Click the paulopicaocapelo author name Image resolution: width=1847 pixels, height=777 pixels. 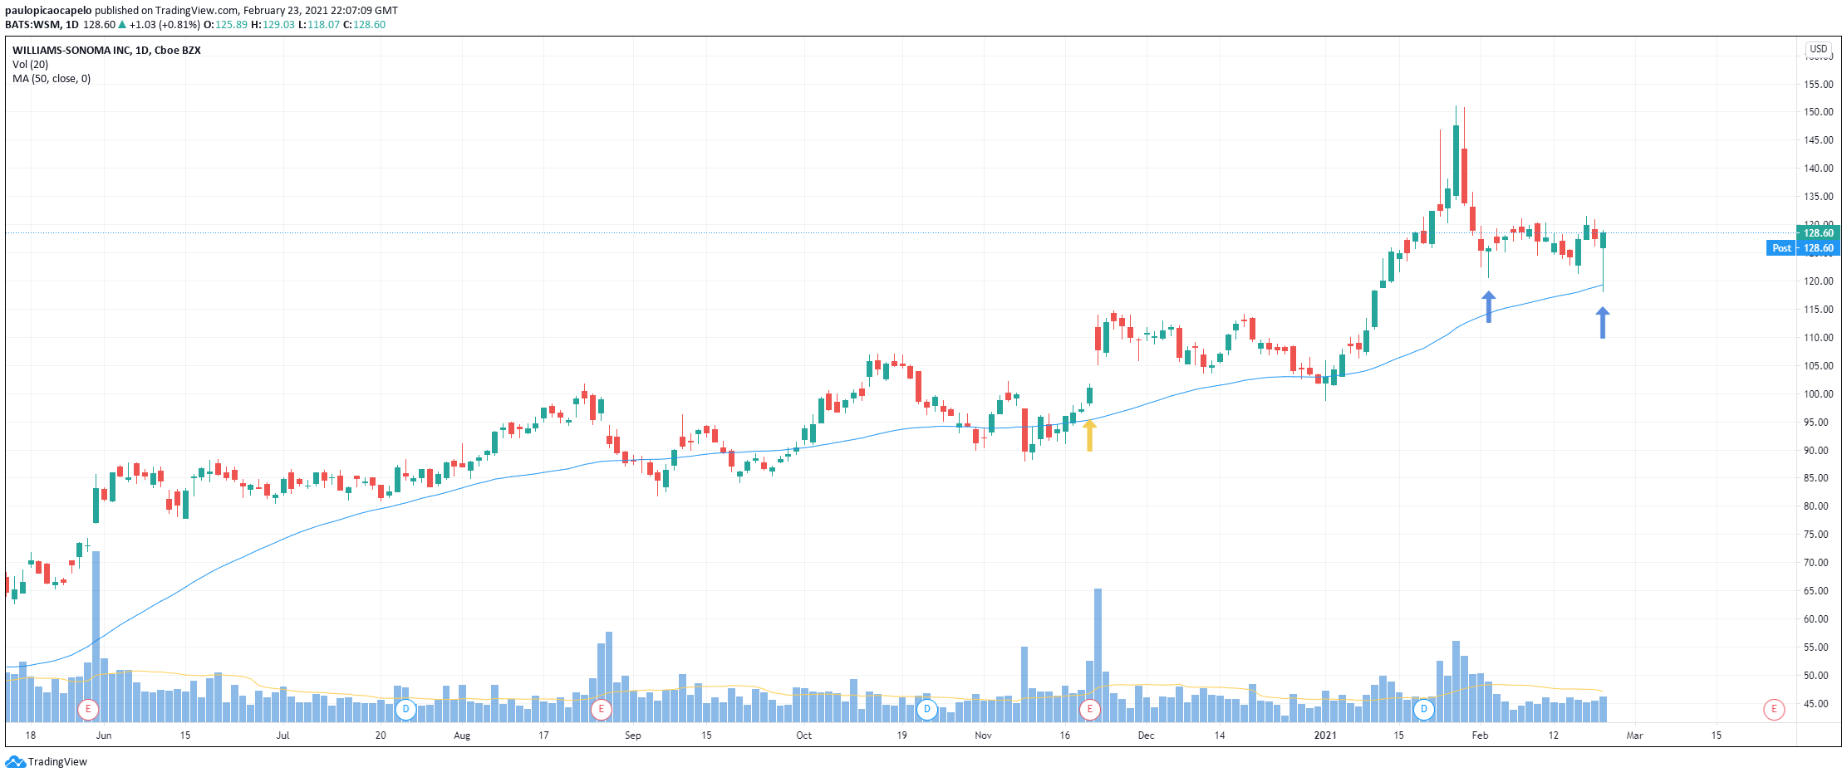pos(48,11)
